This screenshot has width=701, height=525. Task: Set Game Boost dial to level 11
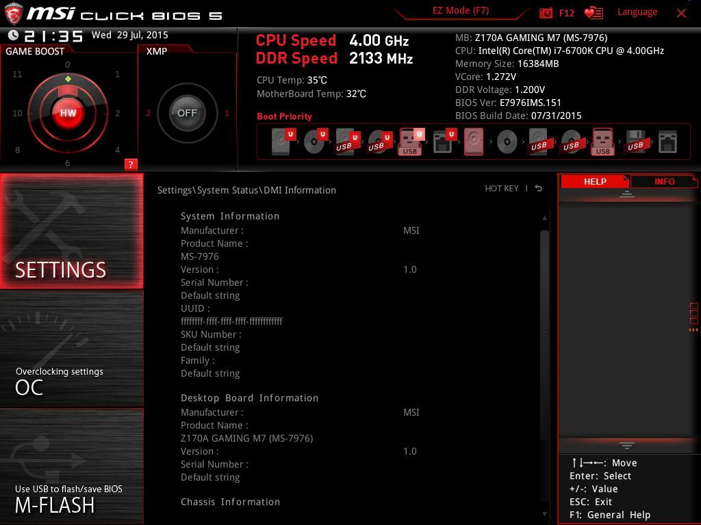(x=17, y=74)
